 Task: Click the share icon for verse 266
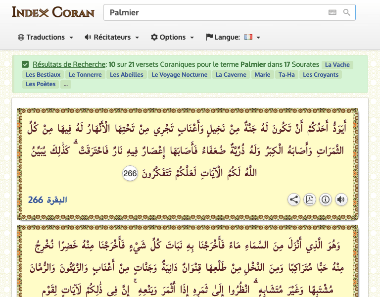pyautogui.click(x=294, y=199)
